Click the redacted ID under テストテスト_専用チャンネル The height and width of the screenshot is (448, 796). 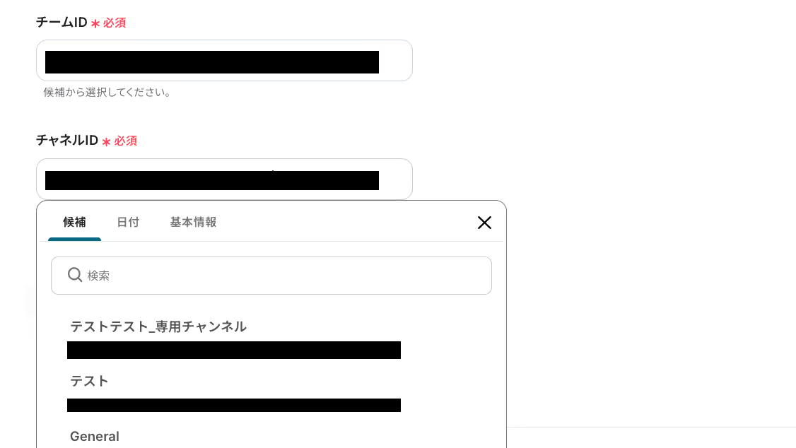pyautogui.click(x=234, y=350)
